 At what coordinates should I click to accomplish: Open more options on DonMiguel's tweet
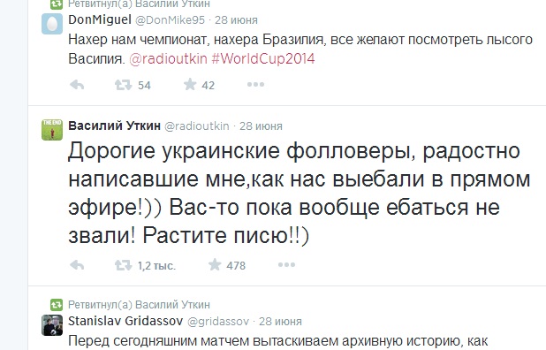point(255,84)
